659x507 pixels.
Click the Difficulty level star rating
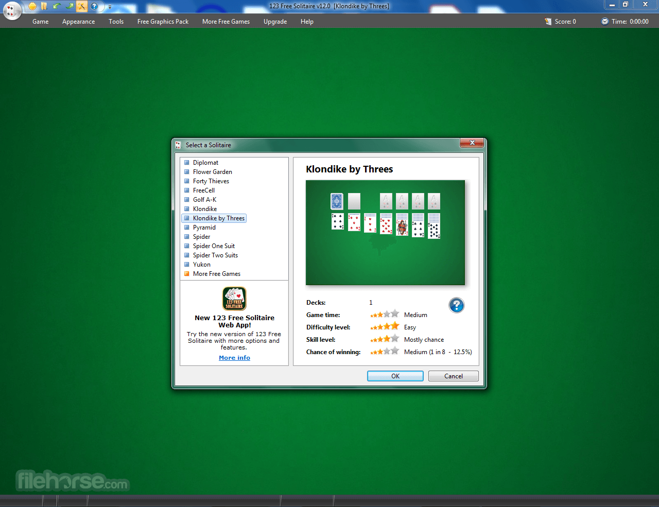click(385, 326)
